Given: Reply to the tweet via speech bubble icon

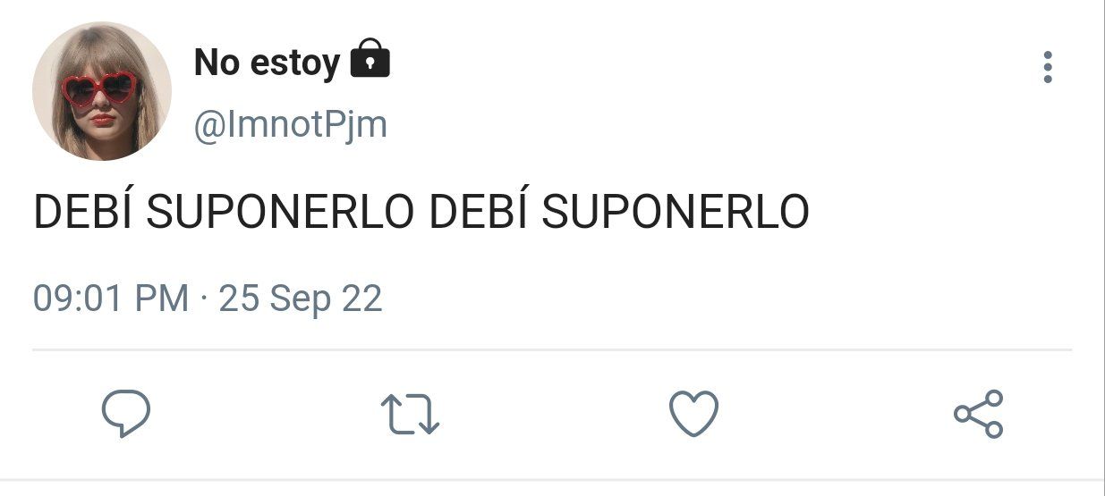Looking at the screenshot, I should [125, 414].
